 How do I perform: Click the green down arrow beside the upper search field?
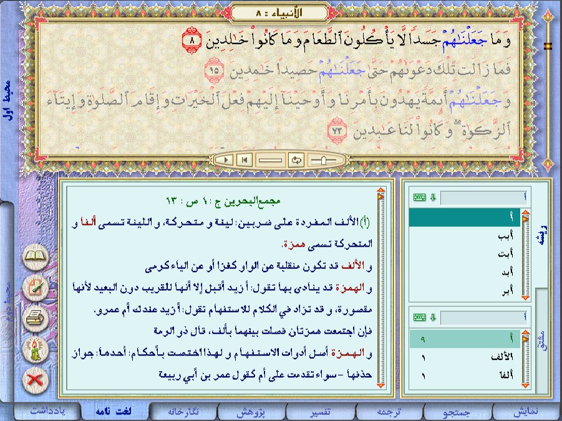click(433, 197)
